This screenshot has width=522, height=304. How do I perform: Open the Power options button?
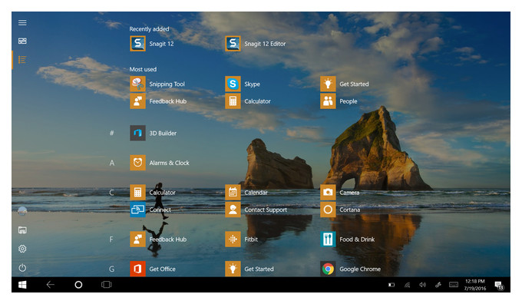click(22, 268)
